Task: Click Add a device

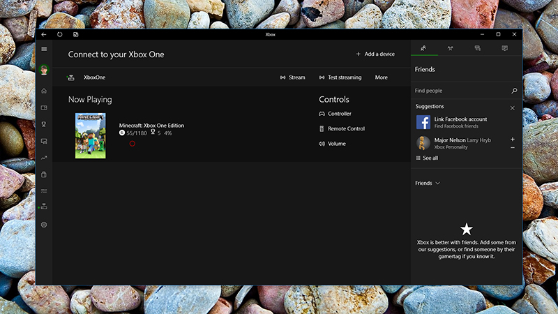Action: tap(375, 54)
